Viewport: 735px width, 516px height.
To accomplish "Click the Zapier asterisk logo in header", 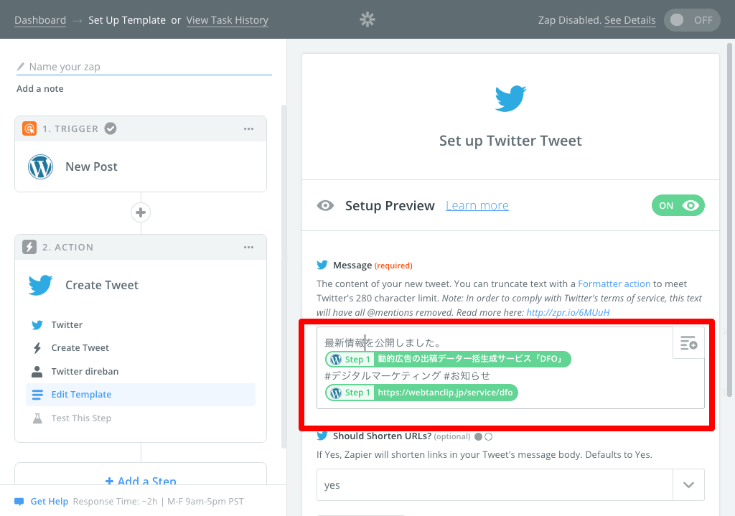I will pos(367,19).
